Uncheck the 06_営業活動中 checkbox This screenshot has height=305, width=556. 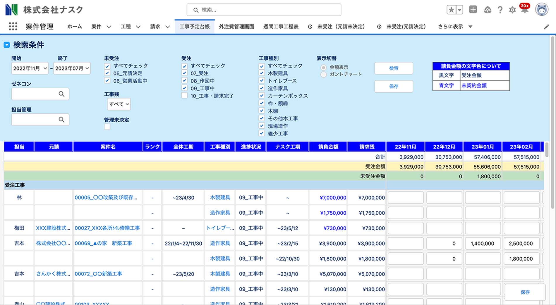(x=107, y=81)
